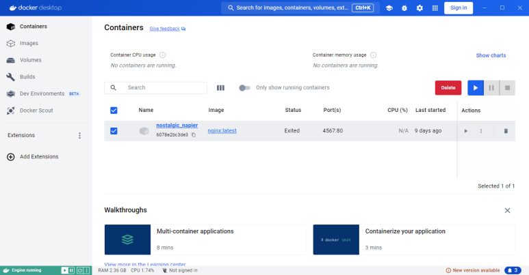Viewport: 529px width, 275px height.
Task: Copy container ID 6078e2bc3de3 icon
Action: click(x=194, y=135)
